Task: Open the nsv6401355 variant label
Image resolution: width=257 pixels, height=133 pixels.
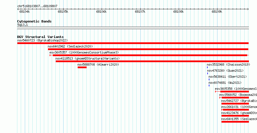Action: click(239, 119)
